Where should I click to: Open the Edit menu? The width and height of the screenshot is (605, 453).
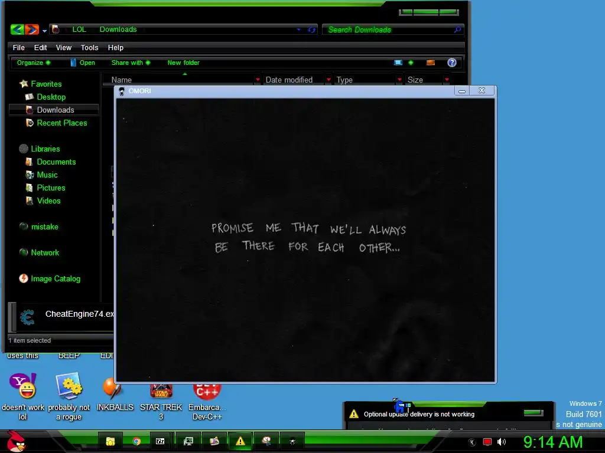tap(40, 47)
